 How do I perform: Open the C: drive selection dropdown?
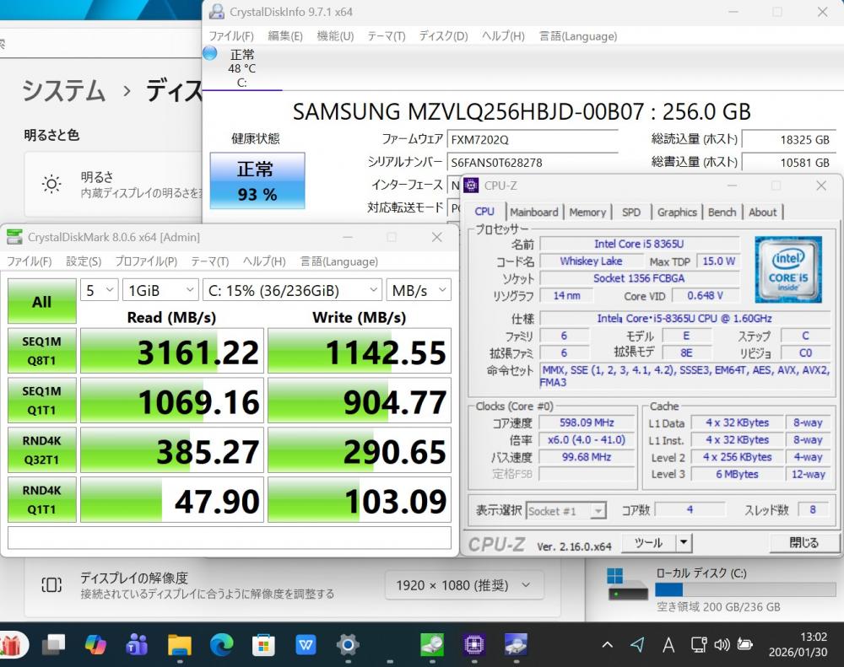[293, 290]
